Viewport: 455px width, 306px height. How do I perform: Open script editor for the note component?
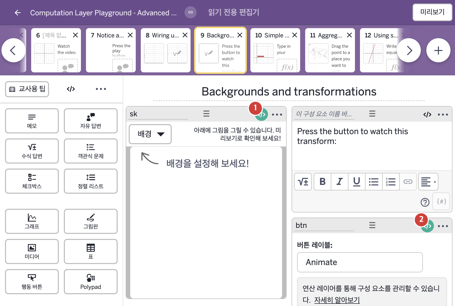[427, 115]
